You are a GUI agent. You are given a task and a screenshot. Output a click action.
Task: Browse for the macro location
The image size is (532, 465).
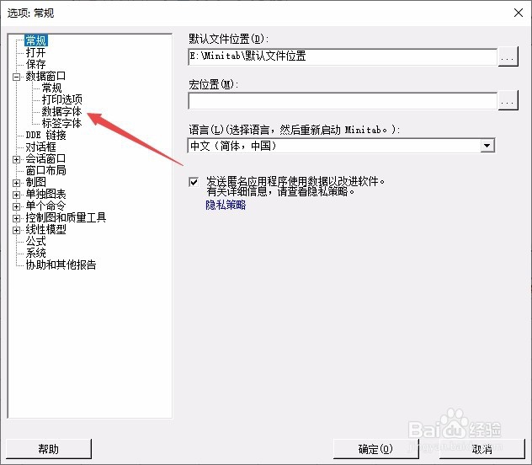(x=508, y=100)
